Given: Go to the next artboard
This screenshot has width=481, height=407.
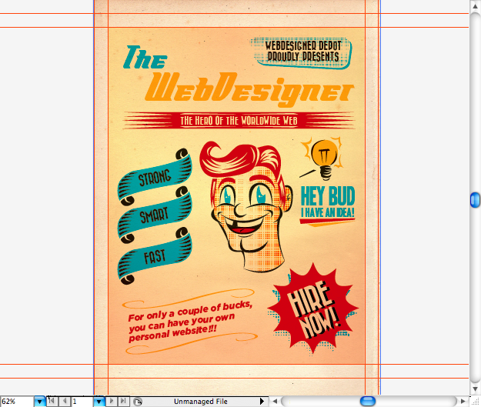Looking at the screenshot, I should click(112, 401).
